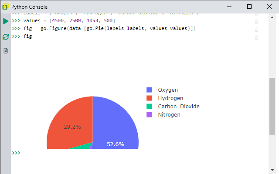Click the Hydrogen legend label
The width and height of the screenshot is (279, 174).
[x=170, y=98]
